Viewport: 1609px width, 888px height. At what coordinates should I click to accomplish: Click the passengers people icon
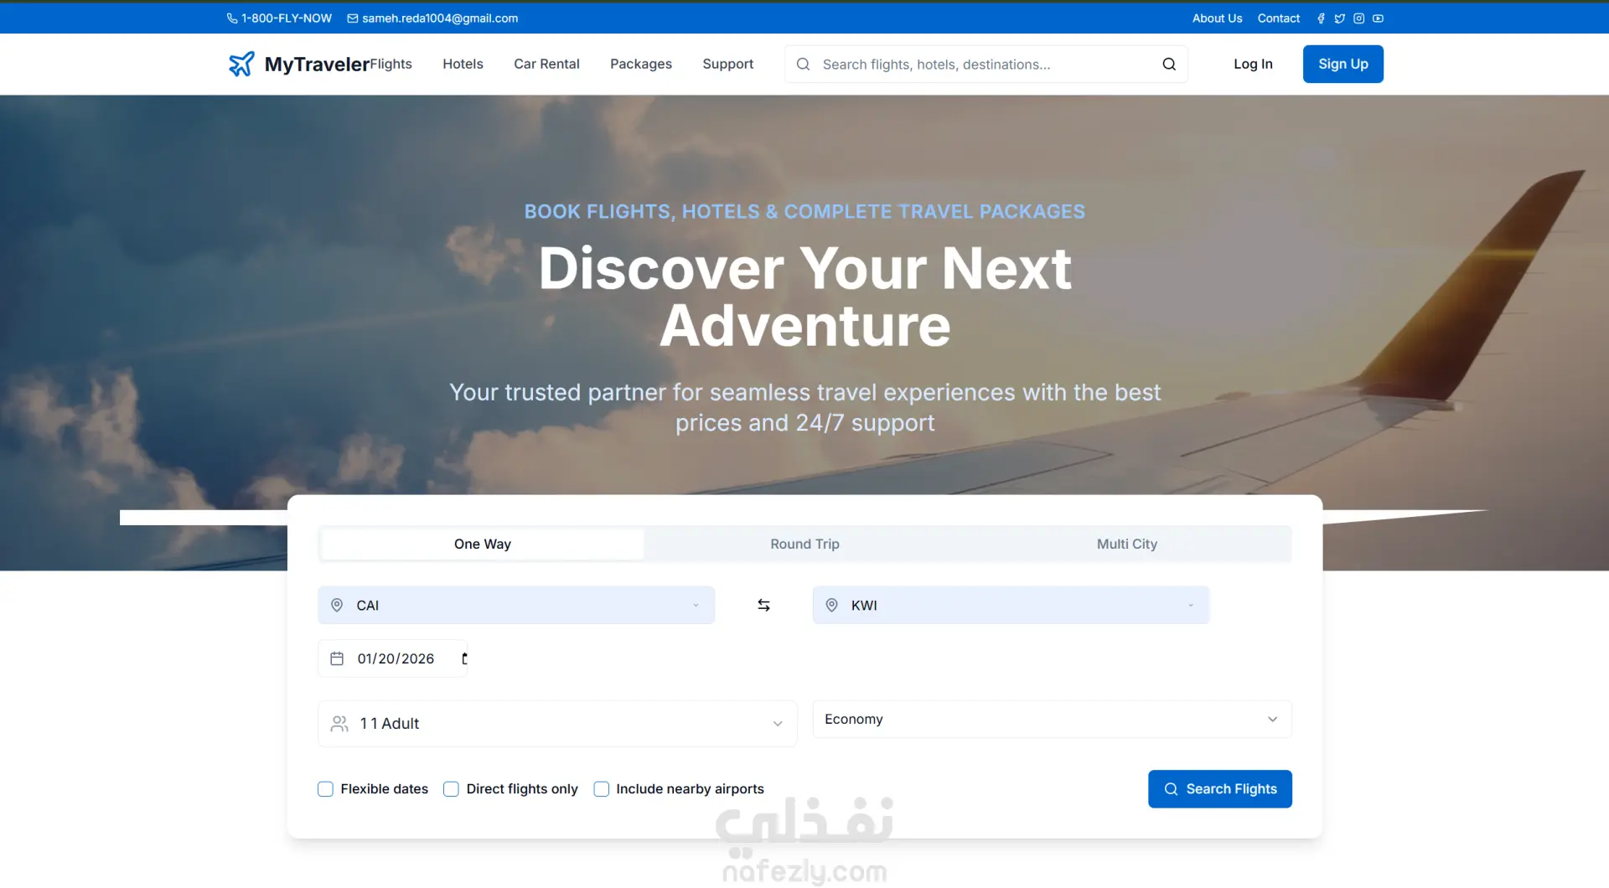pyautogui.click(x=339, y=723)
